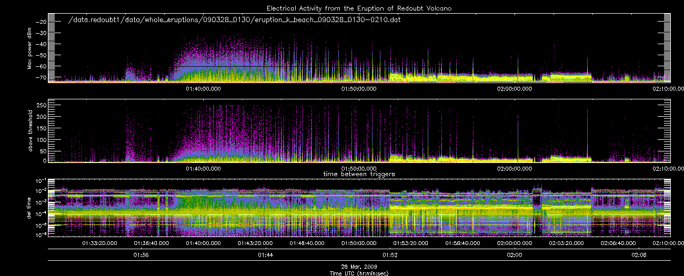Click the -50 tick on the power axis
This screenshot has width=684, height=276.
[41, 55]
